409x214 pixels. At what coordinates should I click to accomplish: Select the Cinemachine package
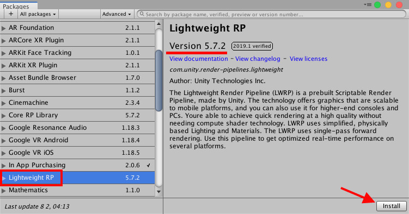coord(77,103)
